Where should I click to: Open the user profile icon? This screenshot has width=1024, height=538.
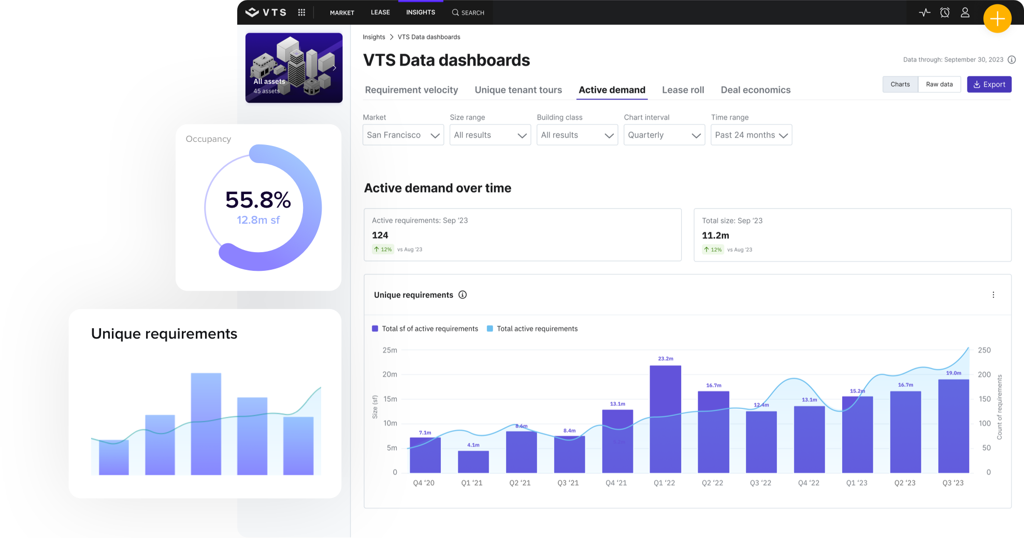pos(965,12)
